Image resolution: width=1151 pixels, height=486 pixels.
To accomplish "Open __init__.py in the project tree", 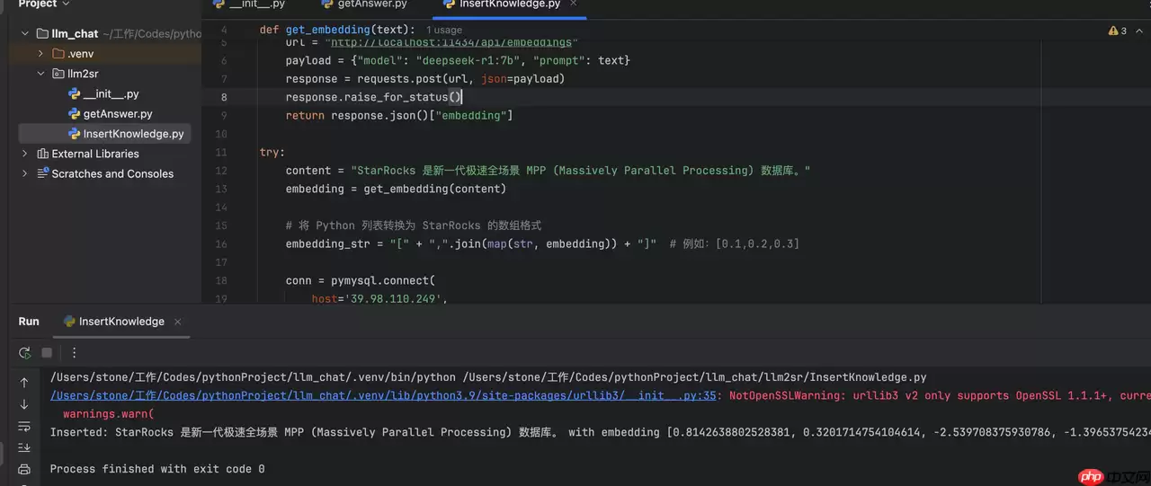I will click(x=111, y=93).
